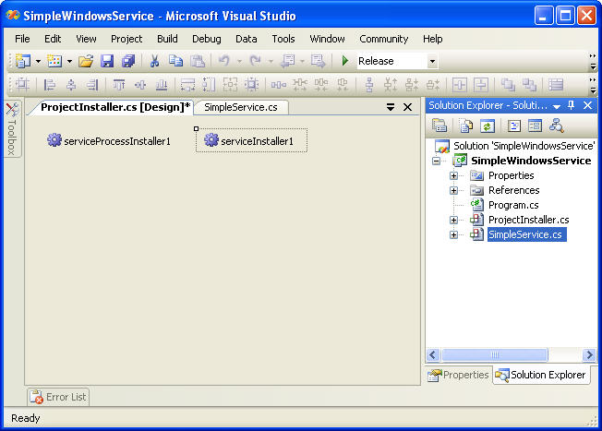Open the Tools menu
The image size is (602, 431).
click(283, 39)
